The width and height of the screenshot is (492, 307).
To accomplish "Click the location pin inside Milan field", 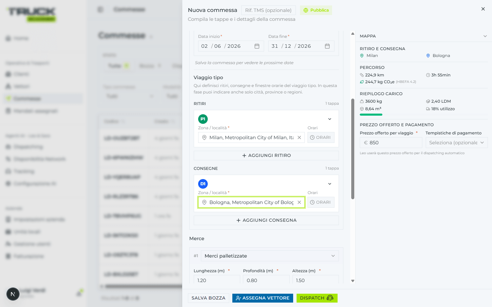I will point(204,137).
